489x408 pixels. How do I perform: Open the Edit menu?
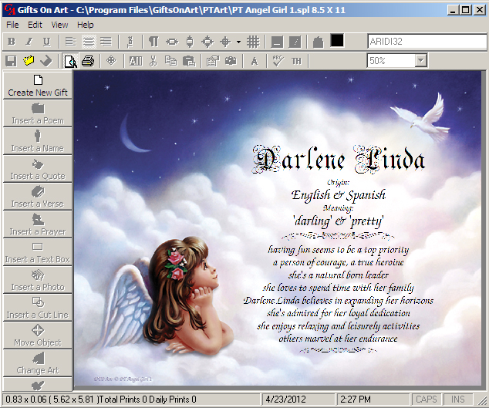point(35,25)
